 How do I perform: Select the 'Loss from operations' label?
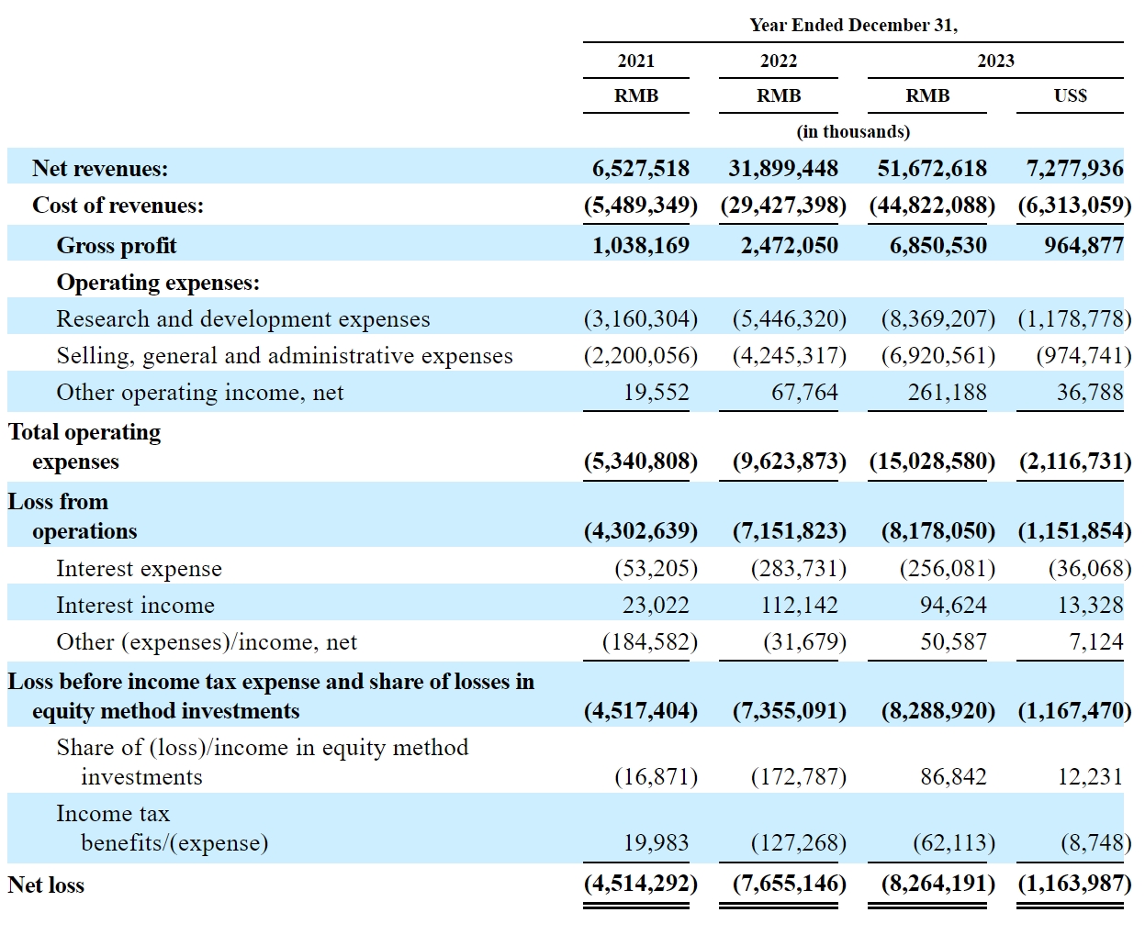coord(73,517)
